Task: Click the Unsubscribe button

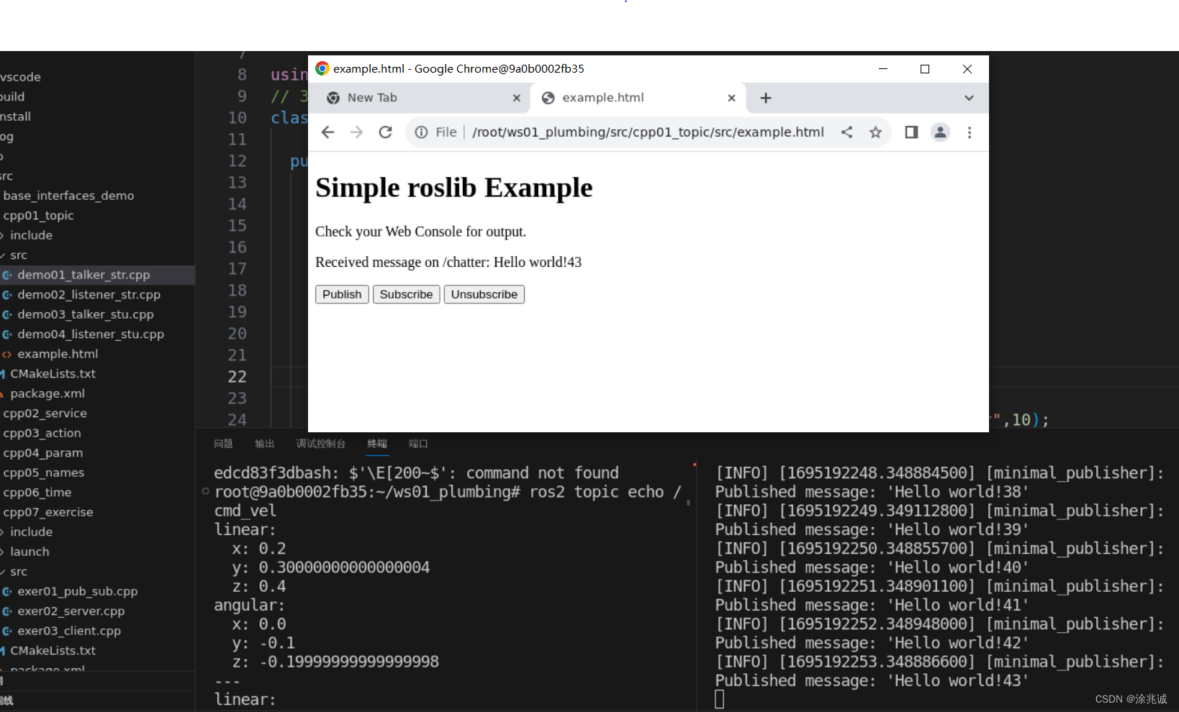Action: (484, 294)
